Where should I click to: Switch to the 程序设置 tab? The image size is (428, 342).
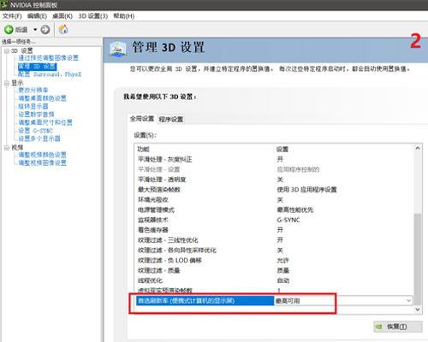[x=171, y=119]
